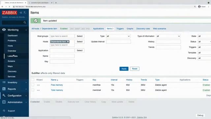Click the Name filter input field
This screenshot has width=211, height=119.
(x=62, y=56)
